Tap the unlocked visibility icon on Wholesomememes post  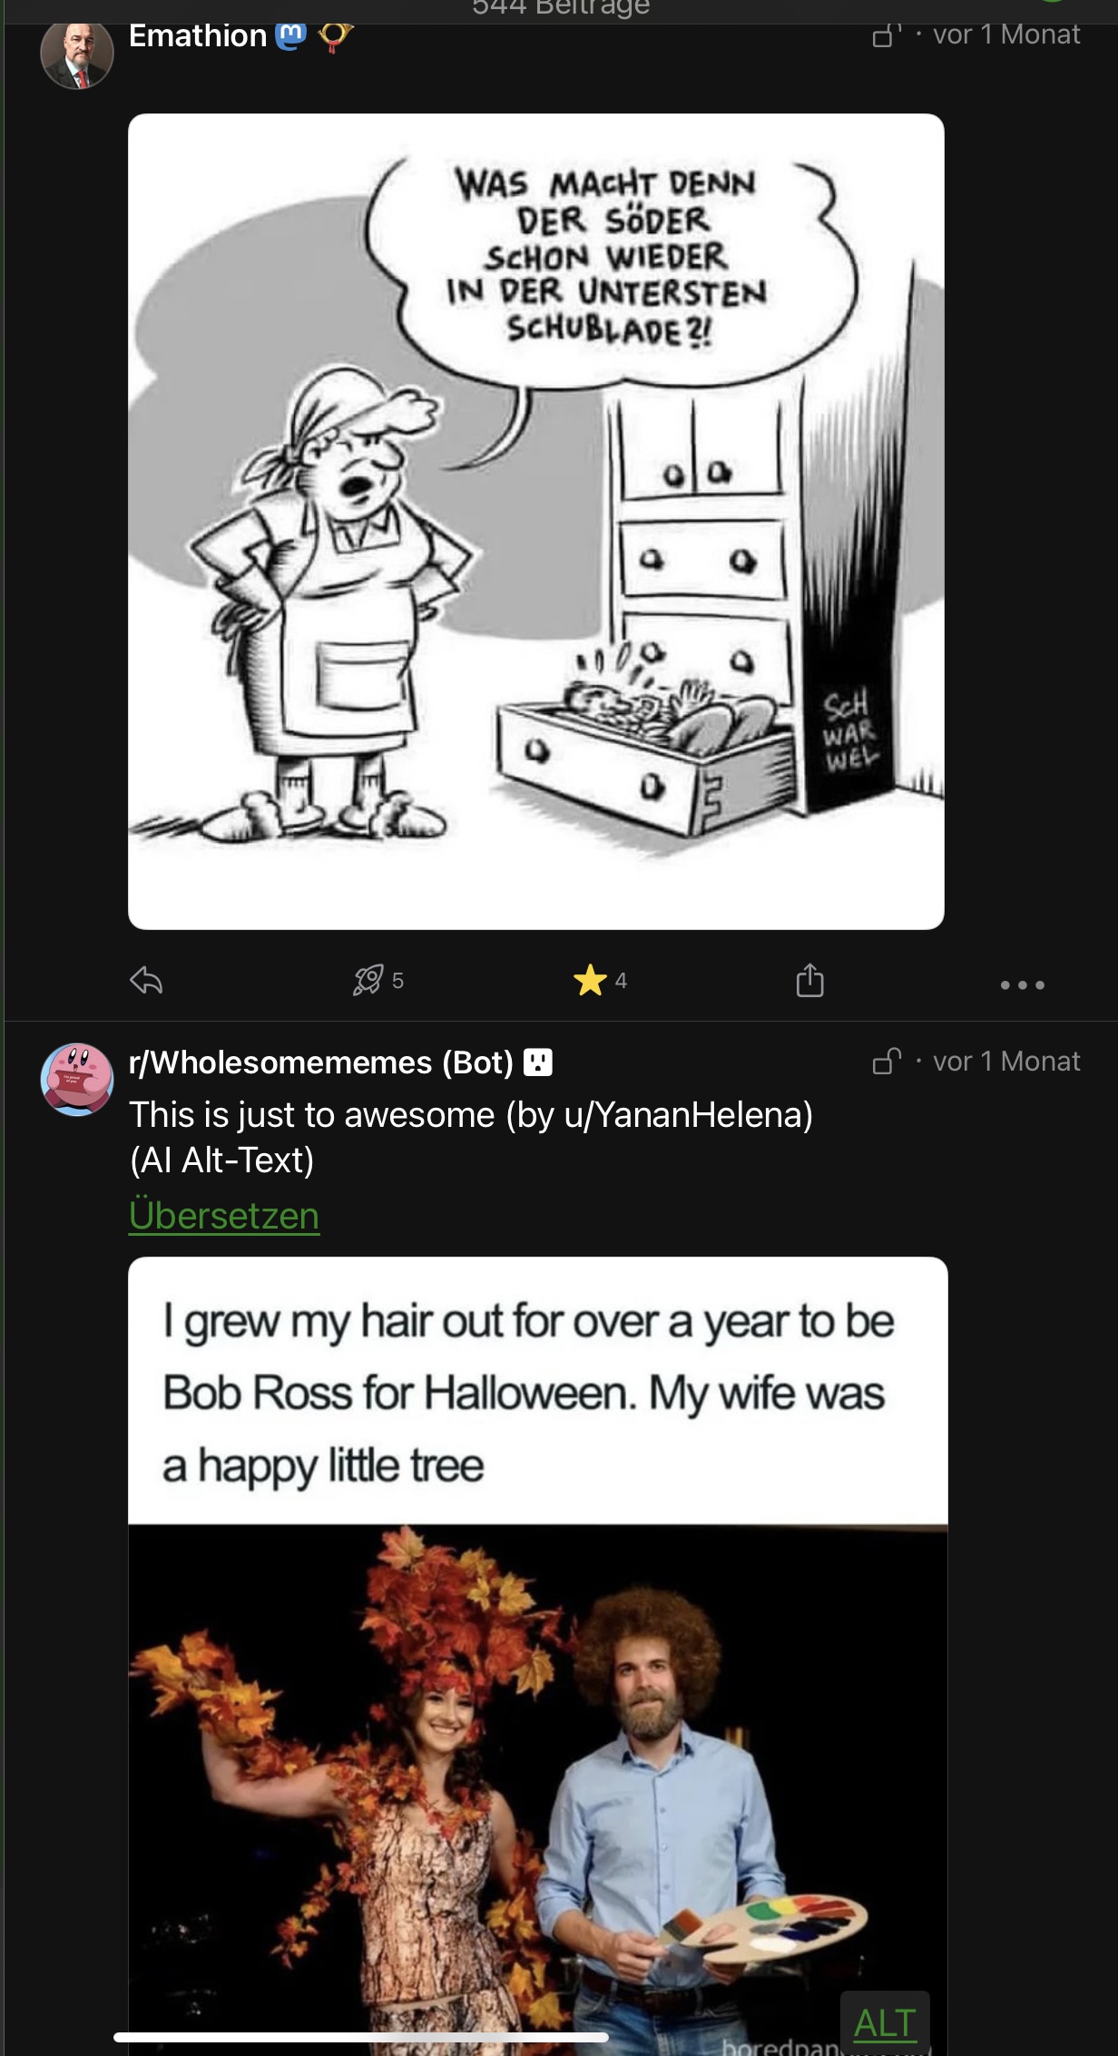[x=887, y=1061]
